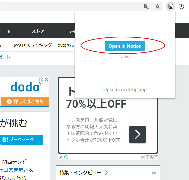189x180 pixels.
Task: Select the 話題の人 tab
Action: click(x=66, y=45)
